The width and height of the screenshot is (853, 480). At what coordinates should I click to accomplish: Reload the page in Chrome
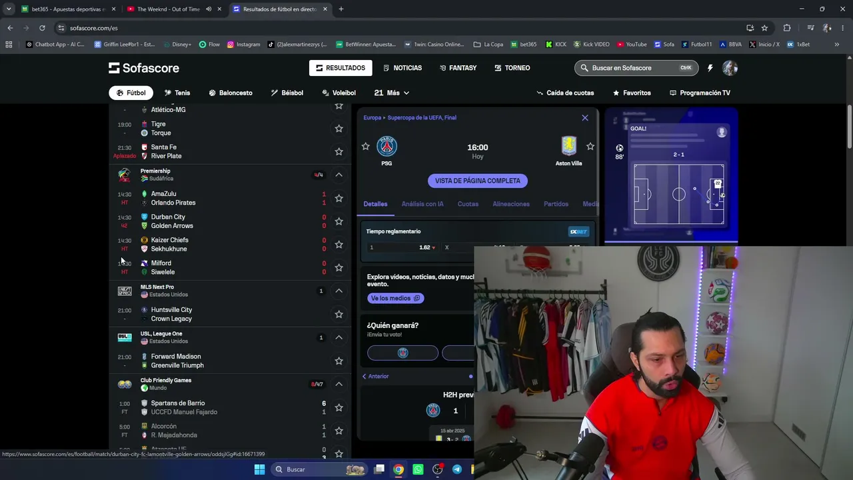coord(42,28)
